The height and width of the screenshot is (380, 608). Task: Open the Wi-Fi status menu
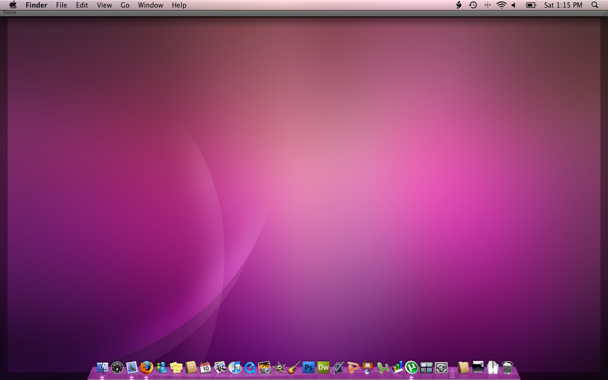(502, 5)
